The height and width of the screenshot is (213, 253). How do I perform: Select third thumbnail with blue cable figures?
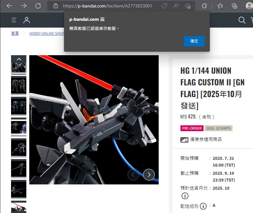coord(19,106)
